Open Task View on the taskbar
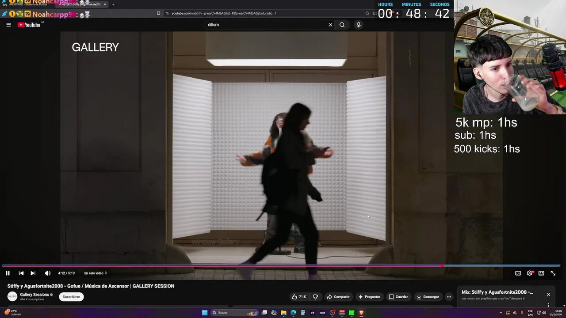Screen dimensions: 566x318 point(264,313)
